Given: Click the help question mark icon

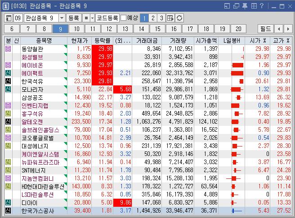Looking at the screenshot, I should pos(262,6).
